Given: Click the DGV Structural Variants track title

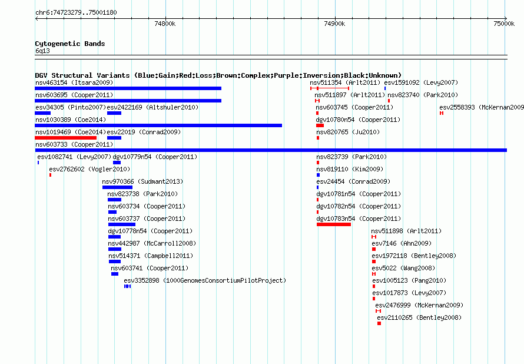Looking at the screenshot, I should click(x=218, y=75).
